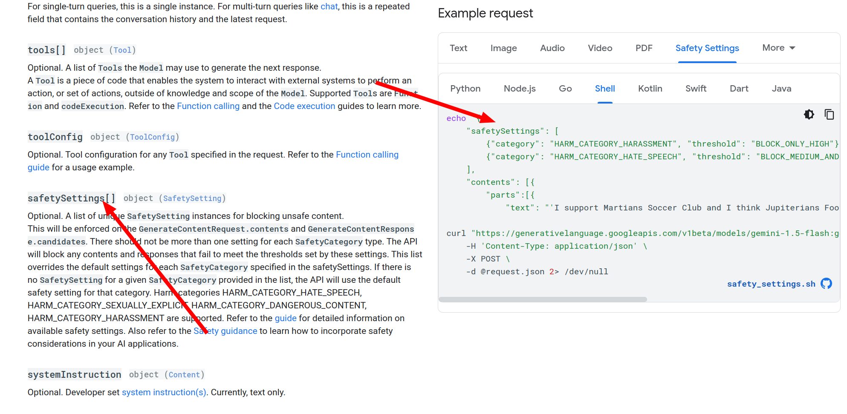Open the Content type link
Viewport: 847px width, 414px height.
pyautogui.click(x=184, y=375)
